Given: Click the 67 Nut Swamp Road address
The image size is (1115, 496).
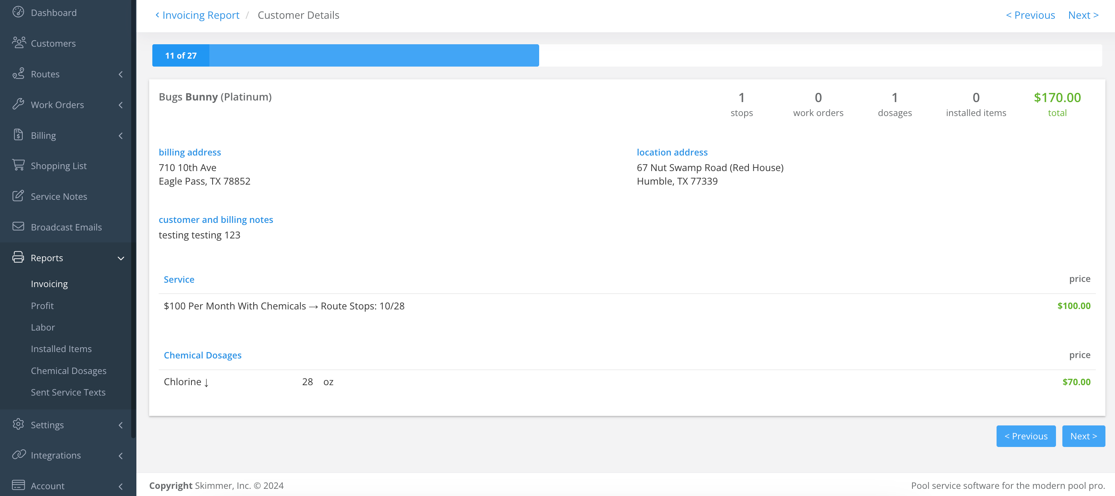Looking at the screenshot, I should [710, 168].
